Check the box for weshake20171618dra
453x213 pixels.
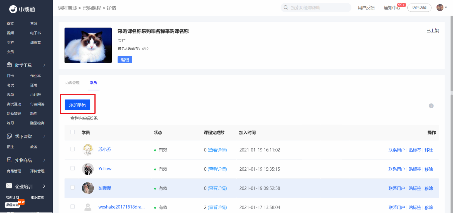click(x=72, y=206)
